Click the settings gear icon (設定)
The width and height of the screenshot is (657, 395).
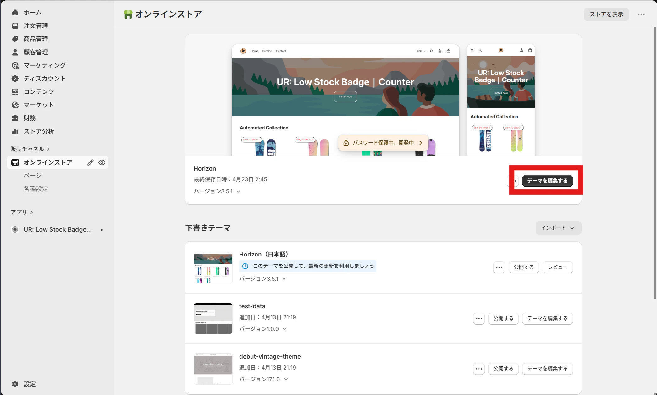pyautogui.click(x=15, y=384)
